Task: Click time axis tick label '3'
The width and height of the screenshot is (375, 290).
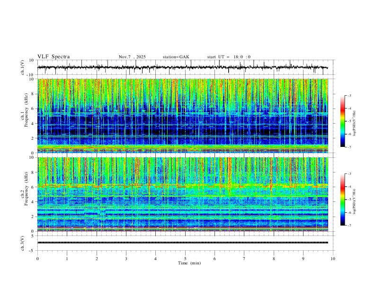Action: 126,259
